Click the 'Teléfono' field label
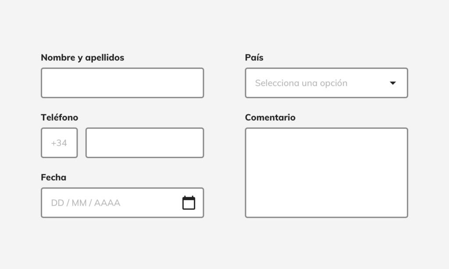 (x=60, y=117)
